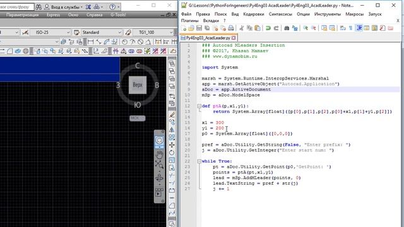Click multileader style icon beside TG1_100
Viewport: 404px width, 227px height.
128,32
